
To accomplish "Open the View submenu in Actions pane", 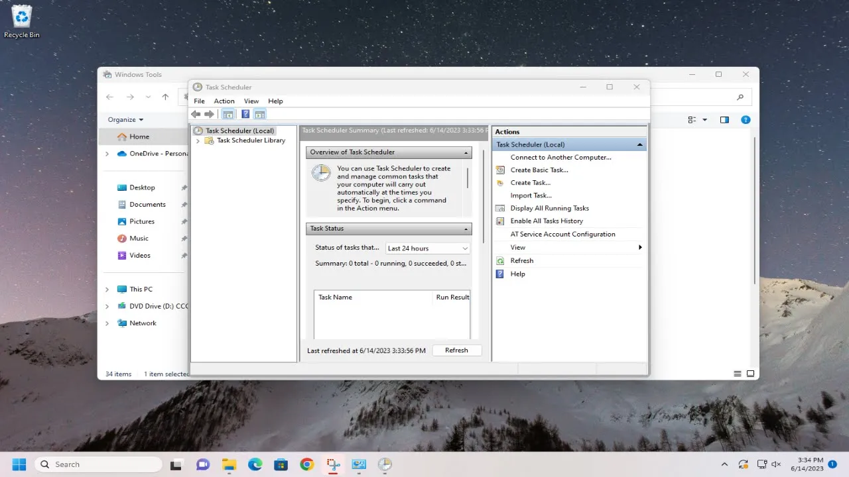I will tap(569, 247).
